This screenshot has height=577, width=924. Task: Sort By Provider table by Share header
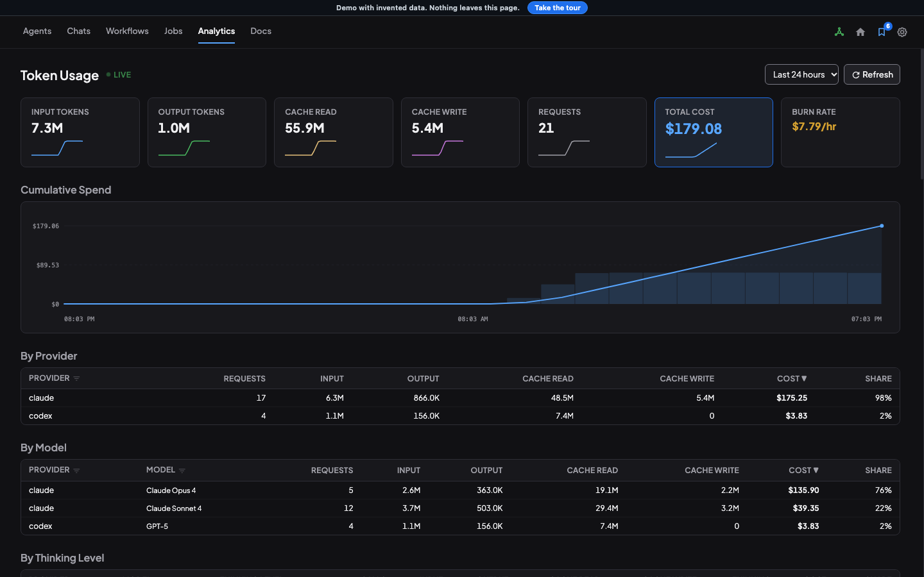pos(878,379)
